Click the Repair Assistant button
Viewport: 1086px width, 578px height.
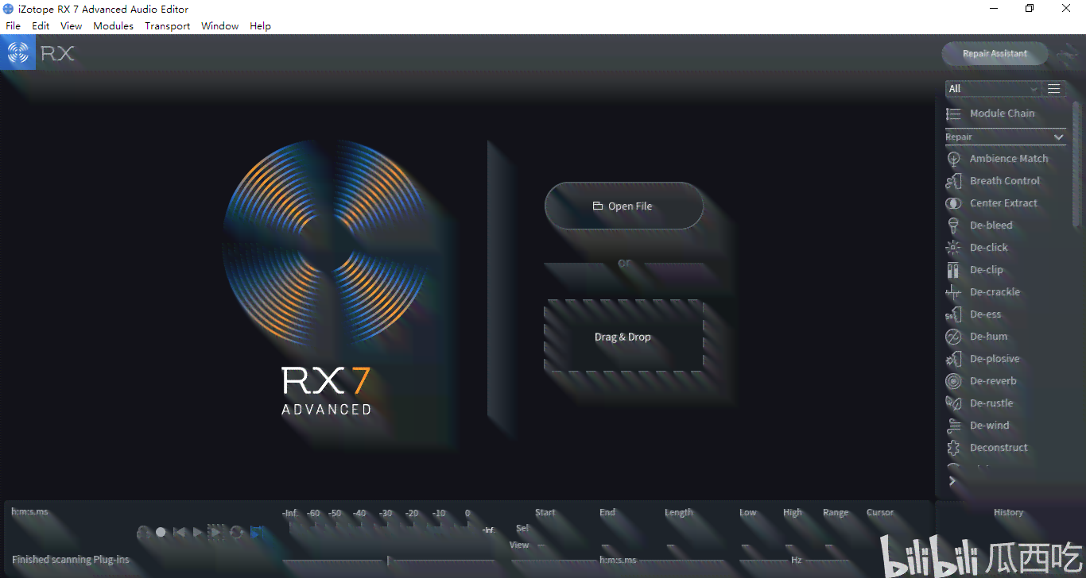click(995, 54)
